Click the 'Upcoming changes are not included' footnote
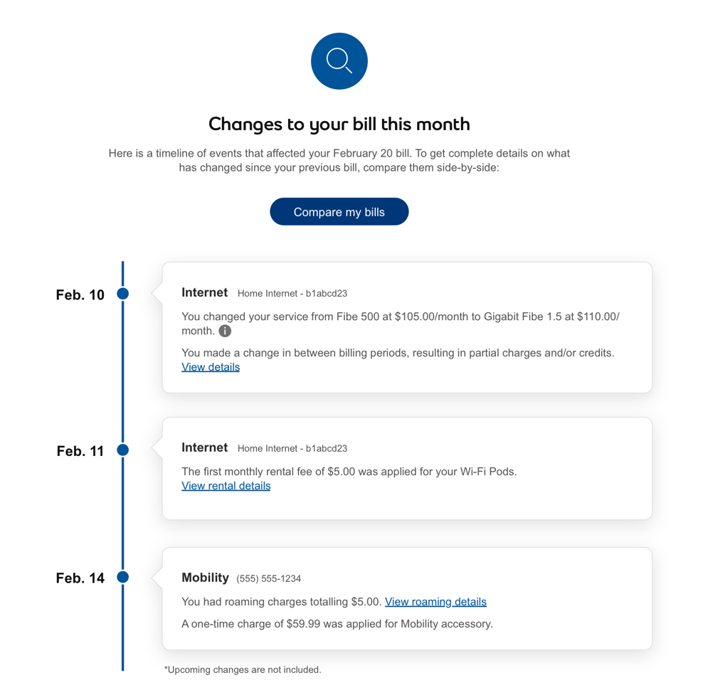The width and height of the screenshot is (703, 695). (243, 669)
